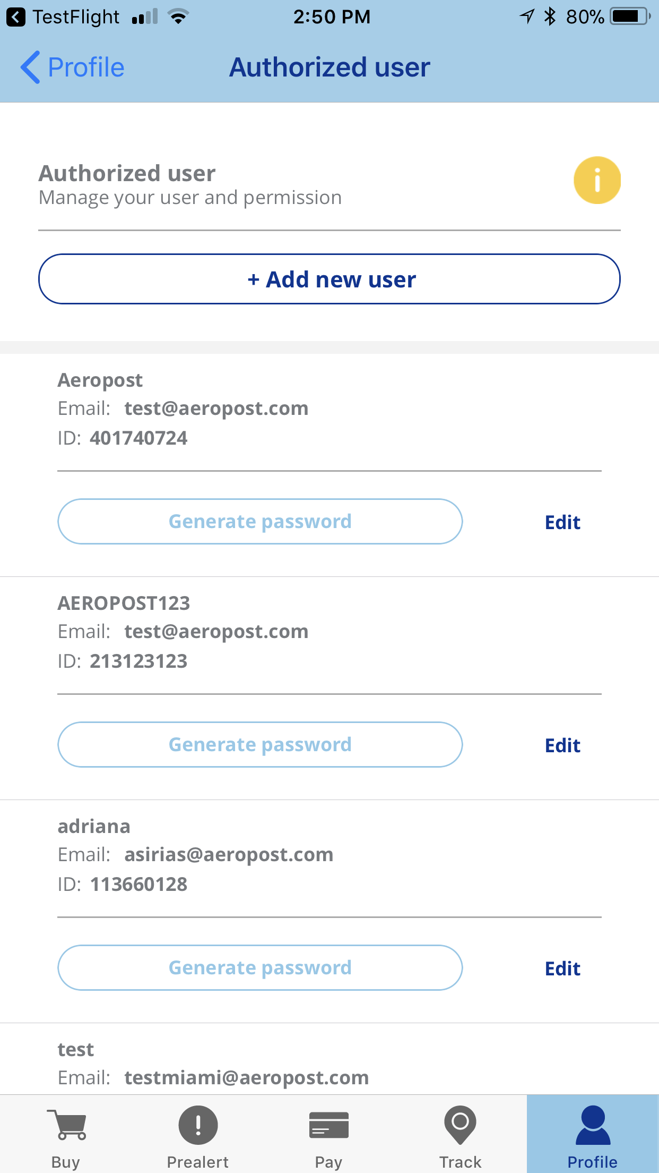Screen dimensions: 659x1173
Task: Tap the Track tab label
Action: coord(460,1162)
